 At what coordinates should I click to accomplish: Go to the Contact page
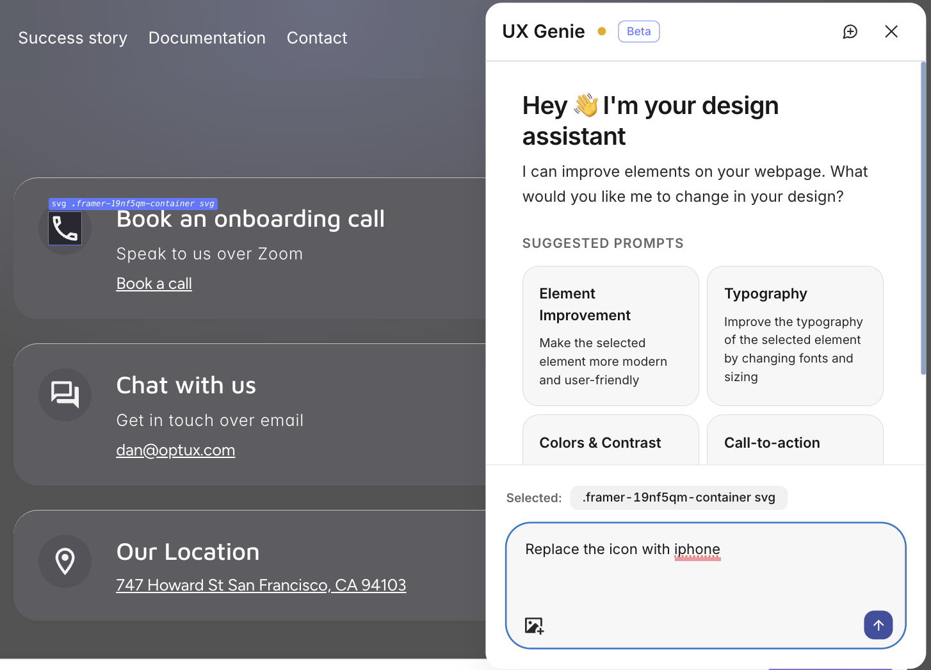[x=317, y=38]
